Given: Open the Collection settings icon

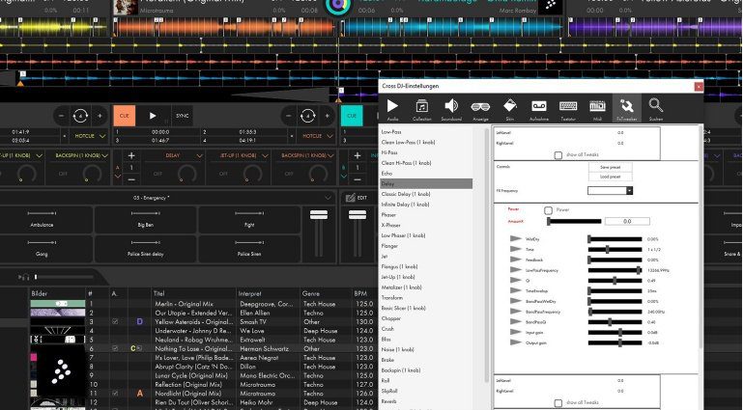Looking at the screenshot, I should pyautogui.click(x=421, y=108).
